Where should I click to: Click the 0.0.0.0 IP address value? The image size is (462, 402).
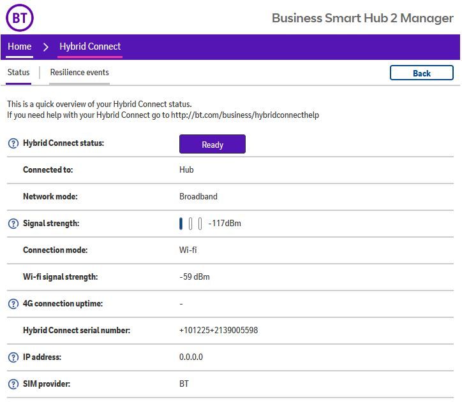point(191,357)
